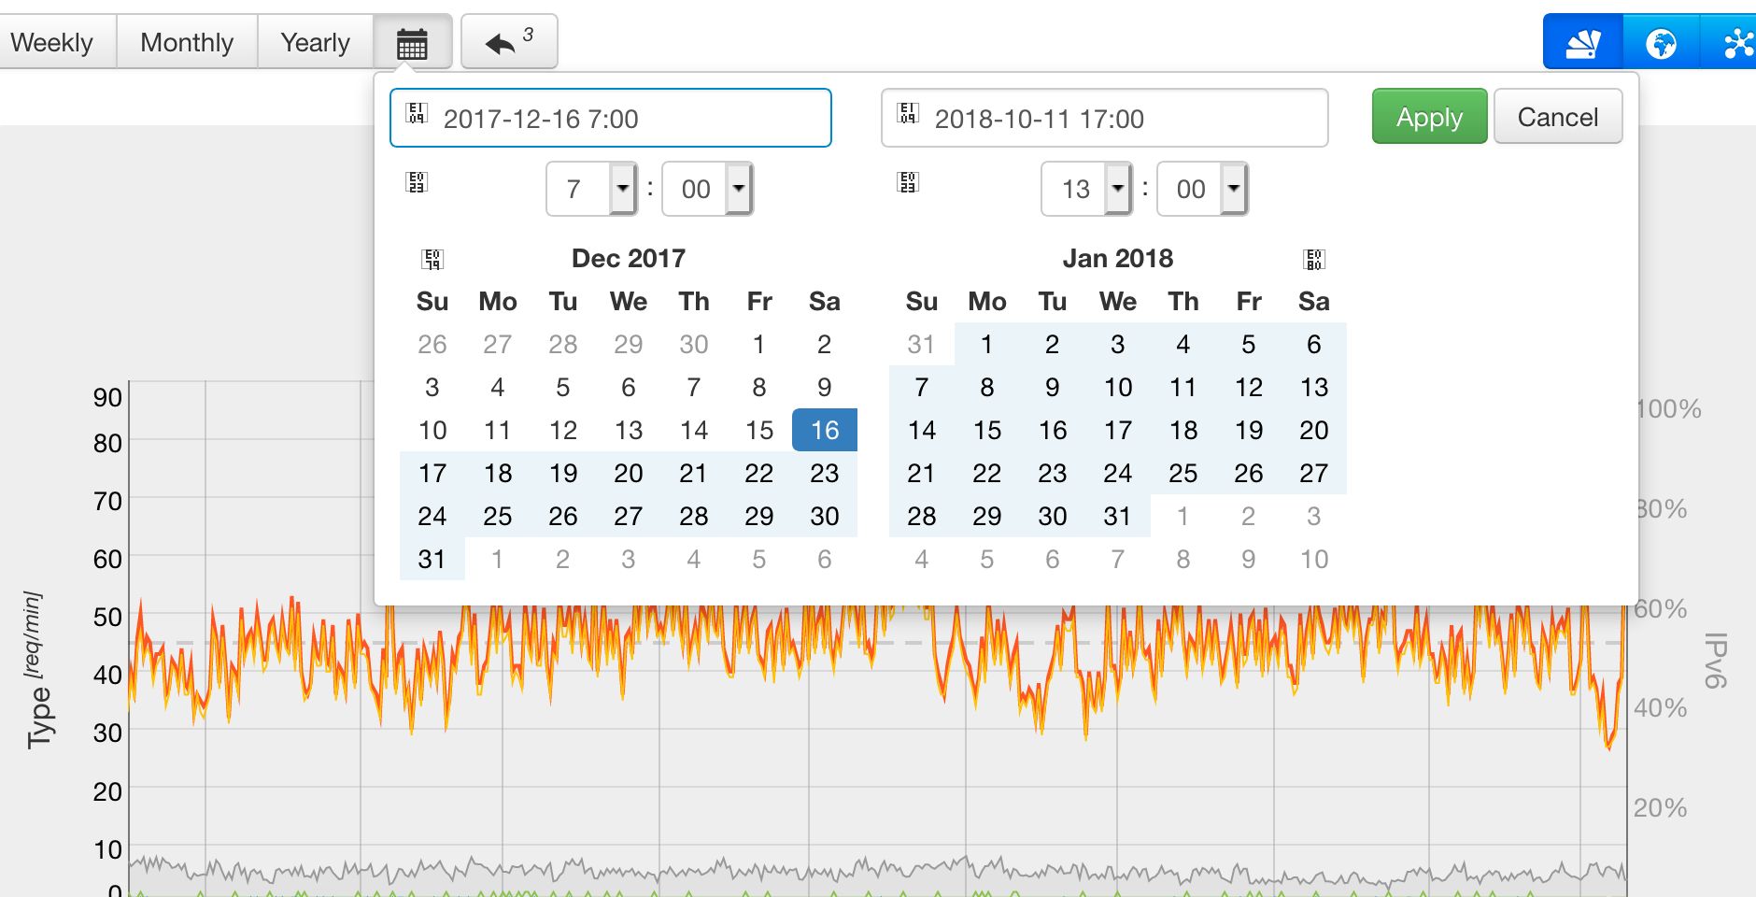Switch to Yearly view
The image size is (1756, 897).
[x=316, y=42]
